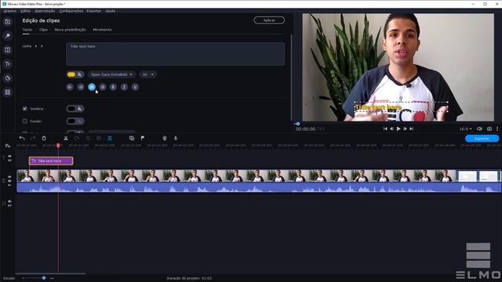Click the blue Exportar button

tap(482, 139)
